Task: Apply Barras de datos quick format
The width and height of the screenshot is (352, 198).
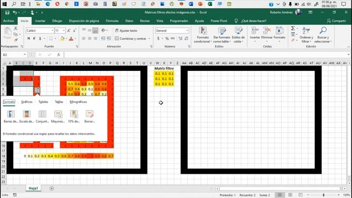Action: click(x=11, y=117)
